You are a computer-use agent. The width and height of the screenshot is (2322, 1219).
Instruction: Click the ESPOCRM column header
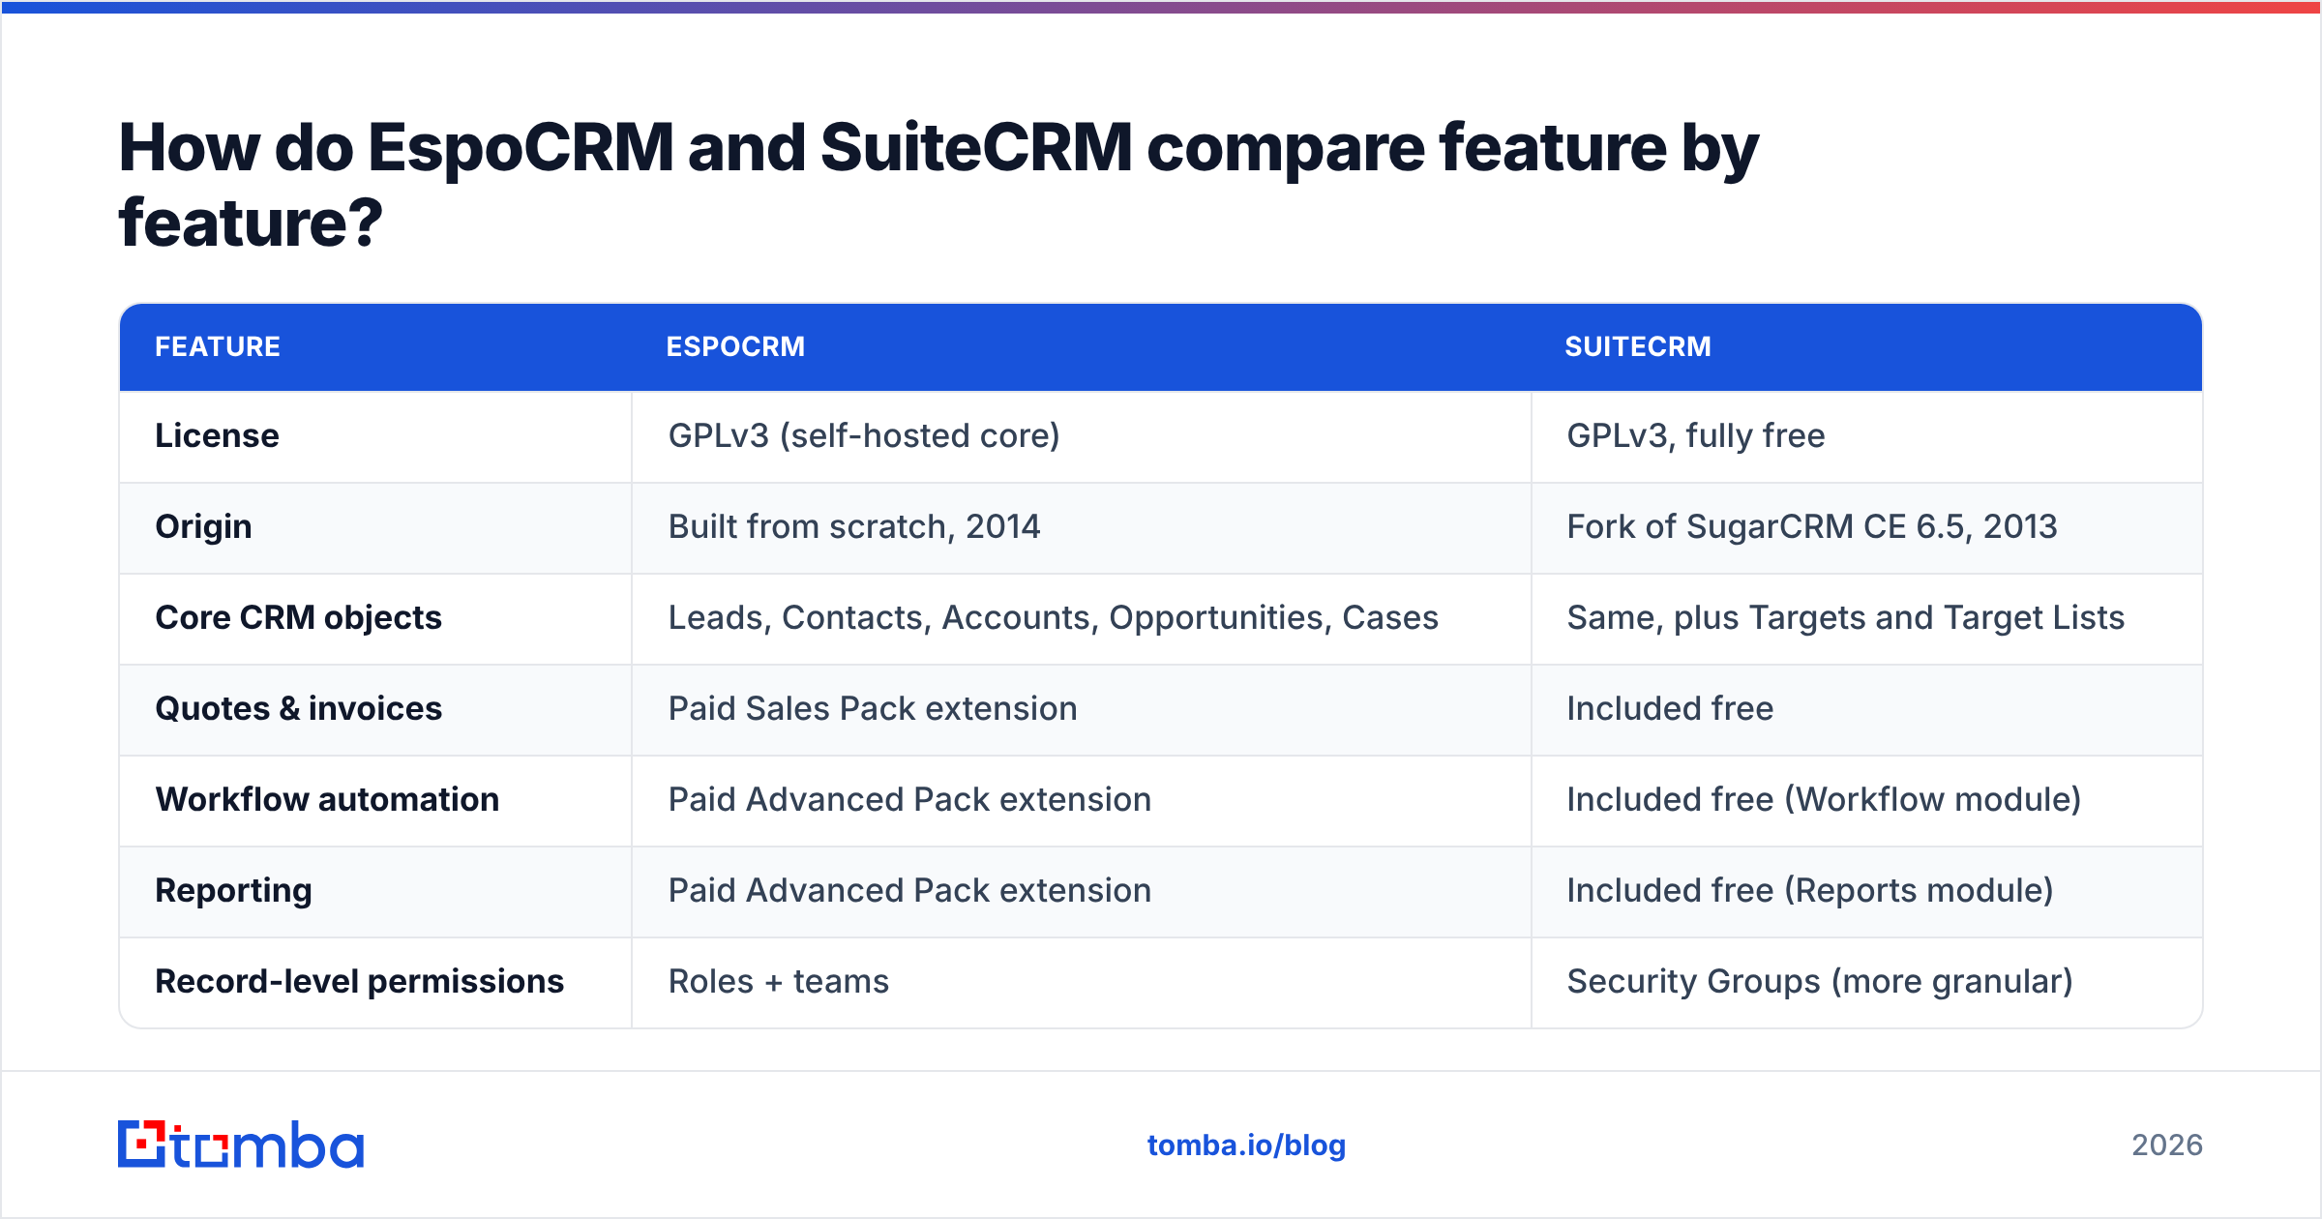[x=735, y=347]
